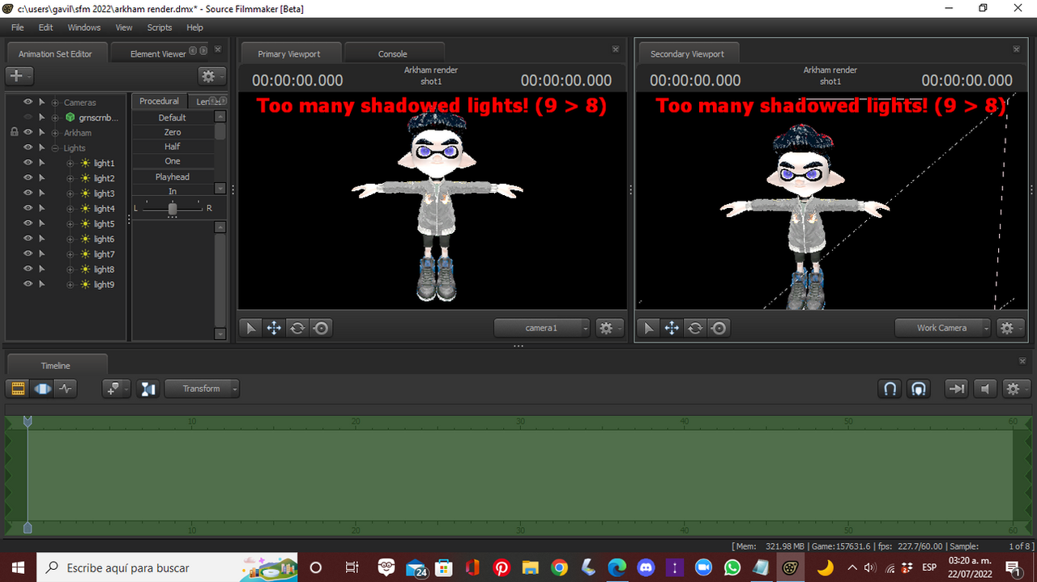Apply the Zero procedural preset

pyautogui.click(x=173, y=132)
